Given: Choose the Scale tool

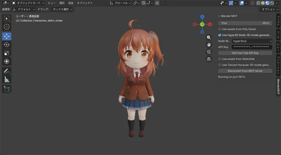Looking at the screenshot, I should pos(7,53).
